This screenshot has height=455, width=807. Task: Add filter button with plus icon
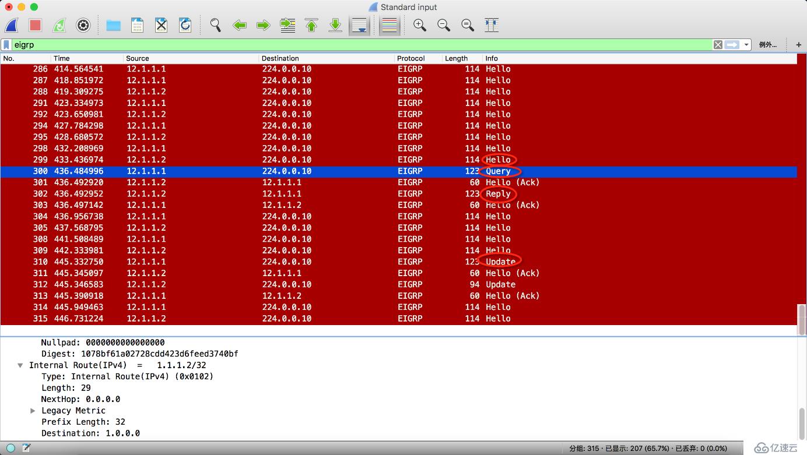click(798, 45)
